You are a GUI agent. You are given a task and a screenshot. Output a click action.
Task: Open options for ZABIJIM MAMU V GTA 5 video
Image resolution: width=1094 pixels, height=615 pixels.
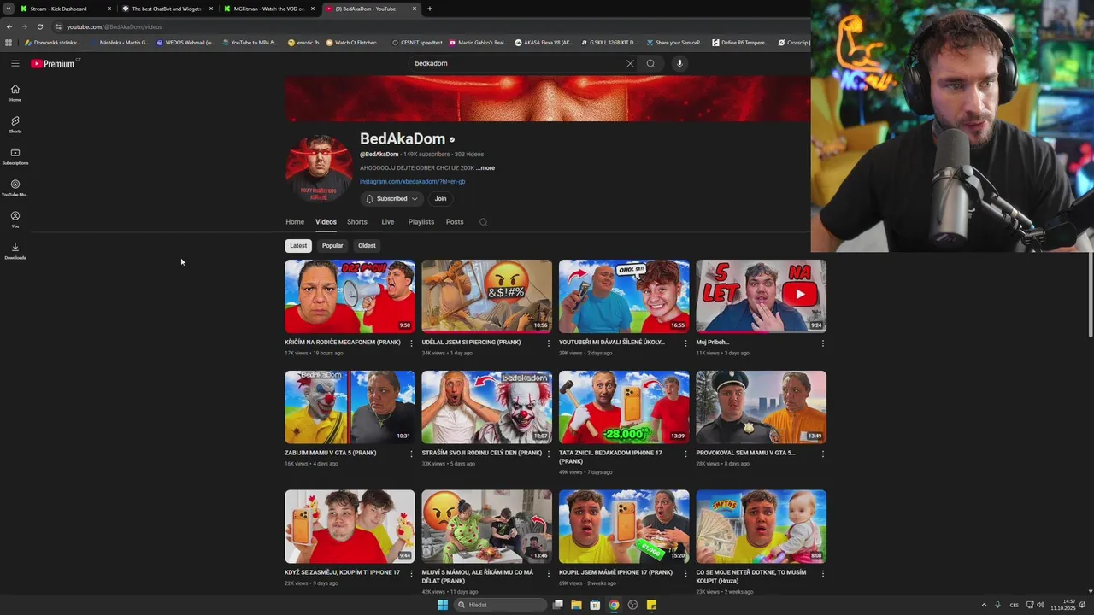coord(411,454)
